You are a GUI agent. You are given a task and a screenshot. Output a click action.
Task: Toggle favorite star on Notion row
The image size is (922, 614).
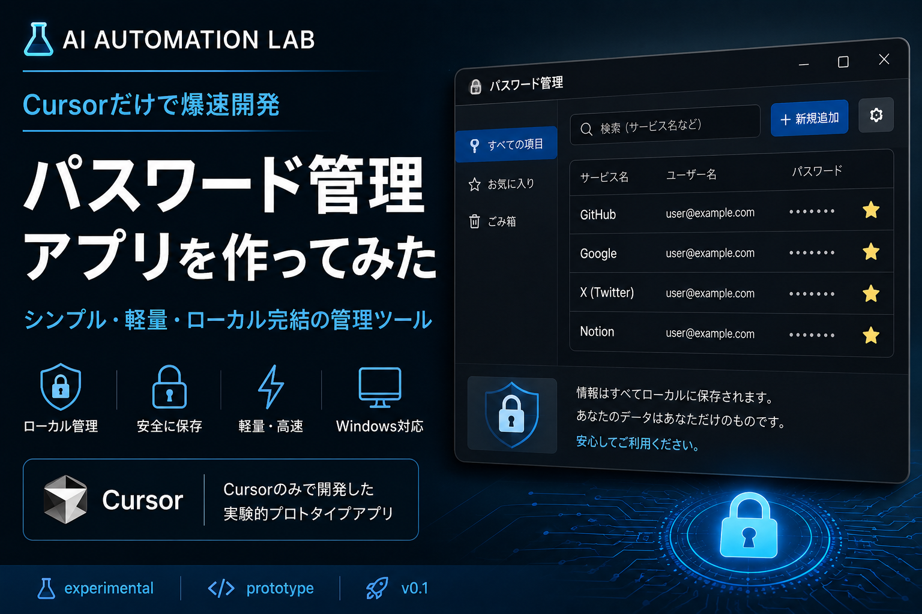tap(871, 335)
